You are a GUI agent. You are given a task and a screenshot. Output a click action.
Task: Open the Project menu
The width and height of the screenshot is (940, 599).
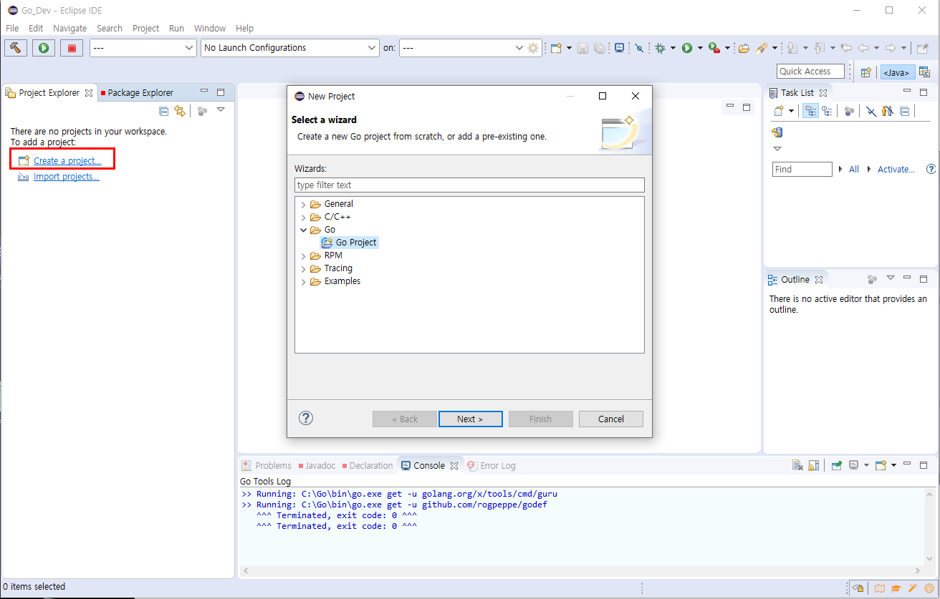coord(146,29)
